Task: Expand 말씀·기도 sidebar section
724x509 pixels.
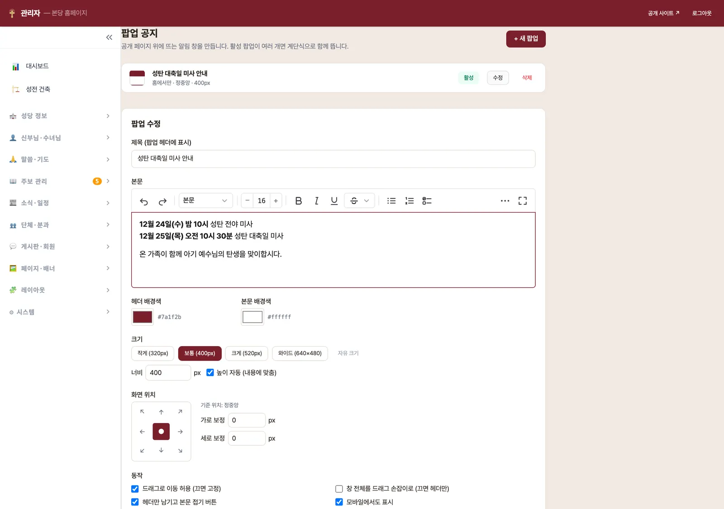Action: click(60, 159)
